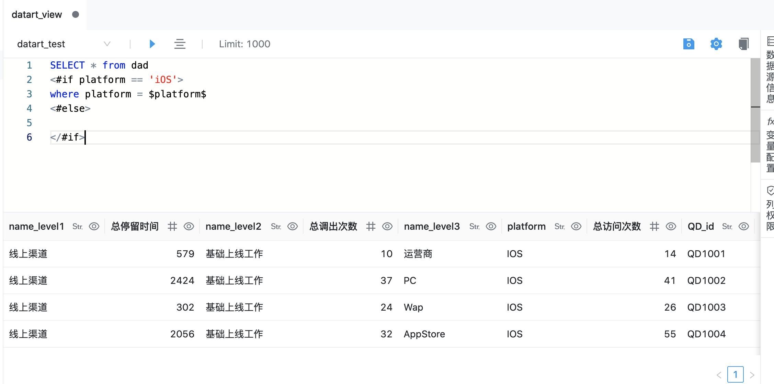Viewport: 774px width, 384px height.
Task: Save the view with the disk icon
Action: 688,44
